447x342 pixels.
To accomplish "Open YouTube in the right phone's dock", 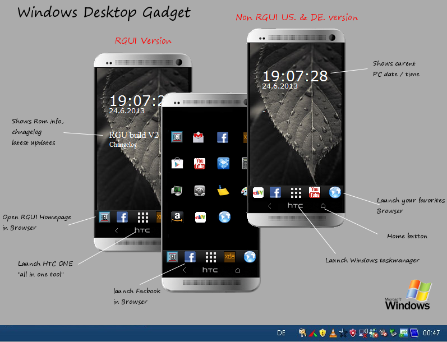I will [315, 192].
